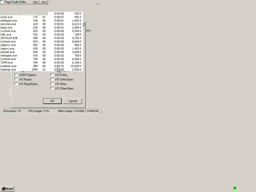This screenshot has height=192, width=256.
Task: Toggle the I/O Other checkbox
Action: coord(52,84)
